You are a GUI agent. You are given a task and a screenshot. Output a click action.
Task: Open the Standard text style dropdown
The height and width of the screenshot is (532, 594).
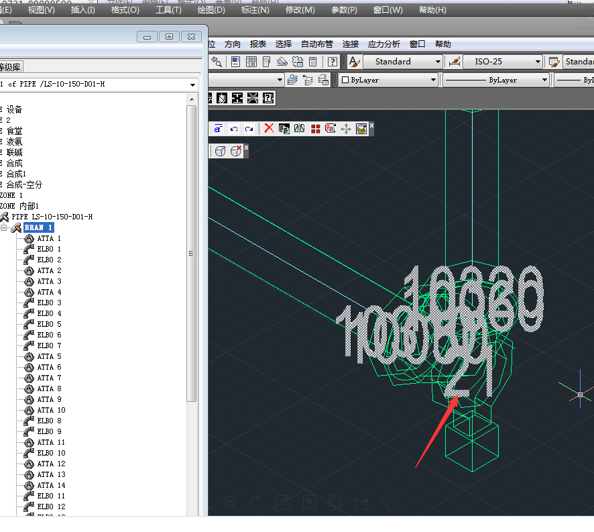(x=403, y=62)
